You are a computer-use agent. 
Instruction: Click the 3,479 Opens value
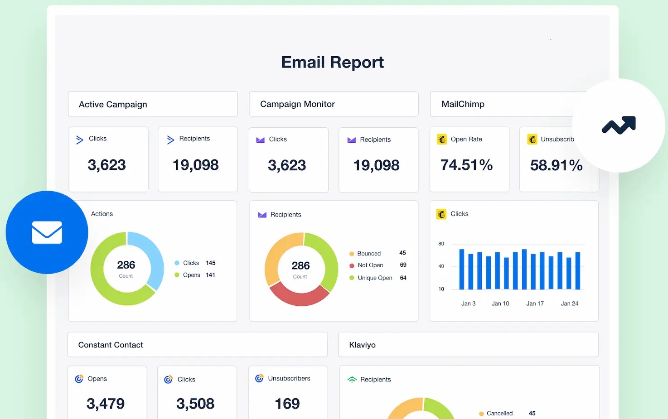(106, 404)
